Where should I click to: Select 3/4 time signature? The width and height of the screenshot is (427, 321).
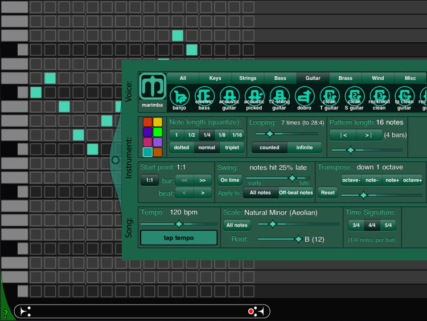click(356, 225)
